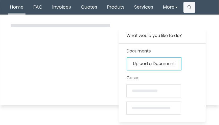
Task: Select the Produts tab
Action: pyautogui.click(x=116, y=7)
